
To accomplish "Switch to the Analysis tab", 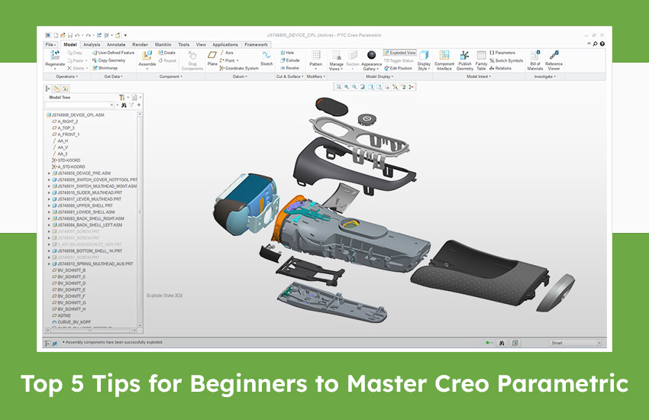I will [x=92, y=45].
